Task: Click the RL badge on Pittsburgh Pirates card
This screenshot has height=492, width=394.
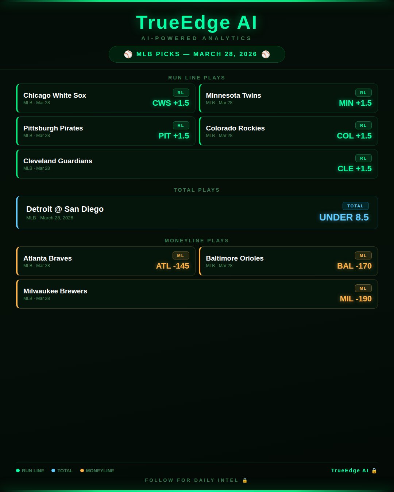Action: (x=181, y=125)
